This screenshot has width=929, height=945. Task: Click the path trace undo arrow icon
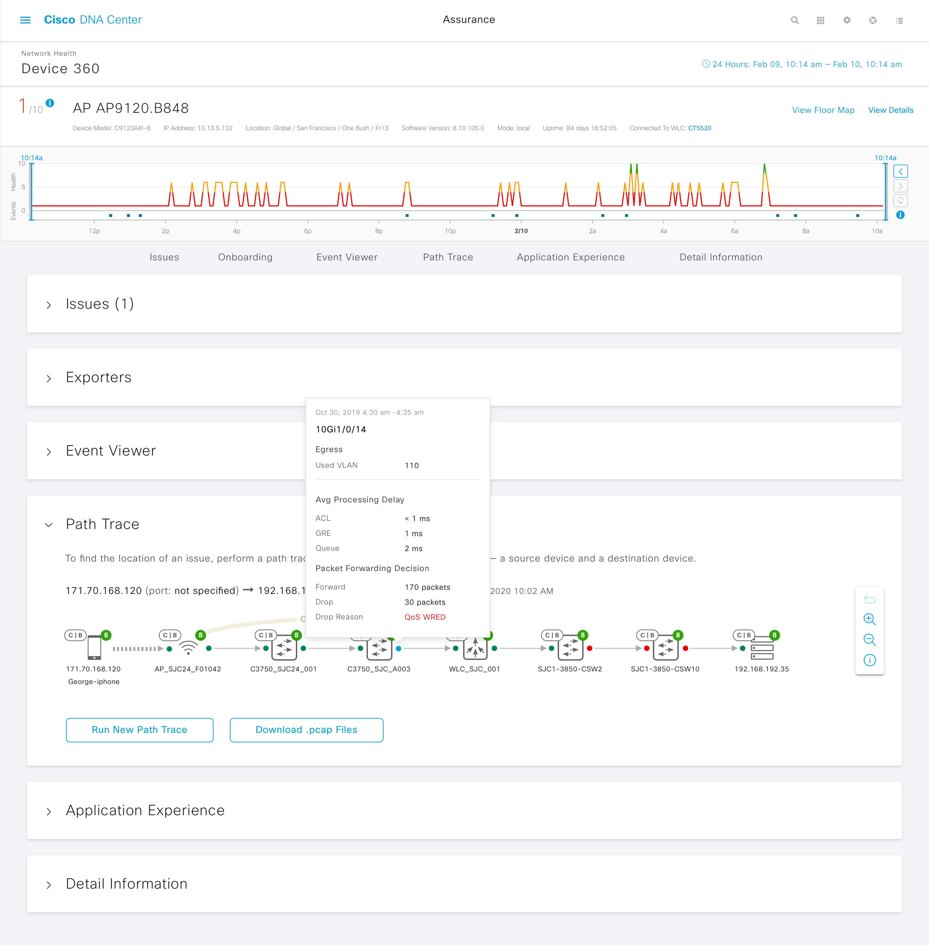tap(869, 599)
